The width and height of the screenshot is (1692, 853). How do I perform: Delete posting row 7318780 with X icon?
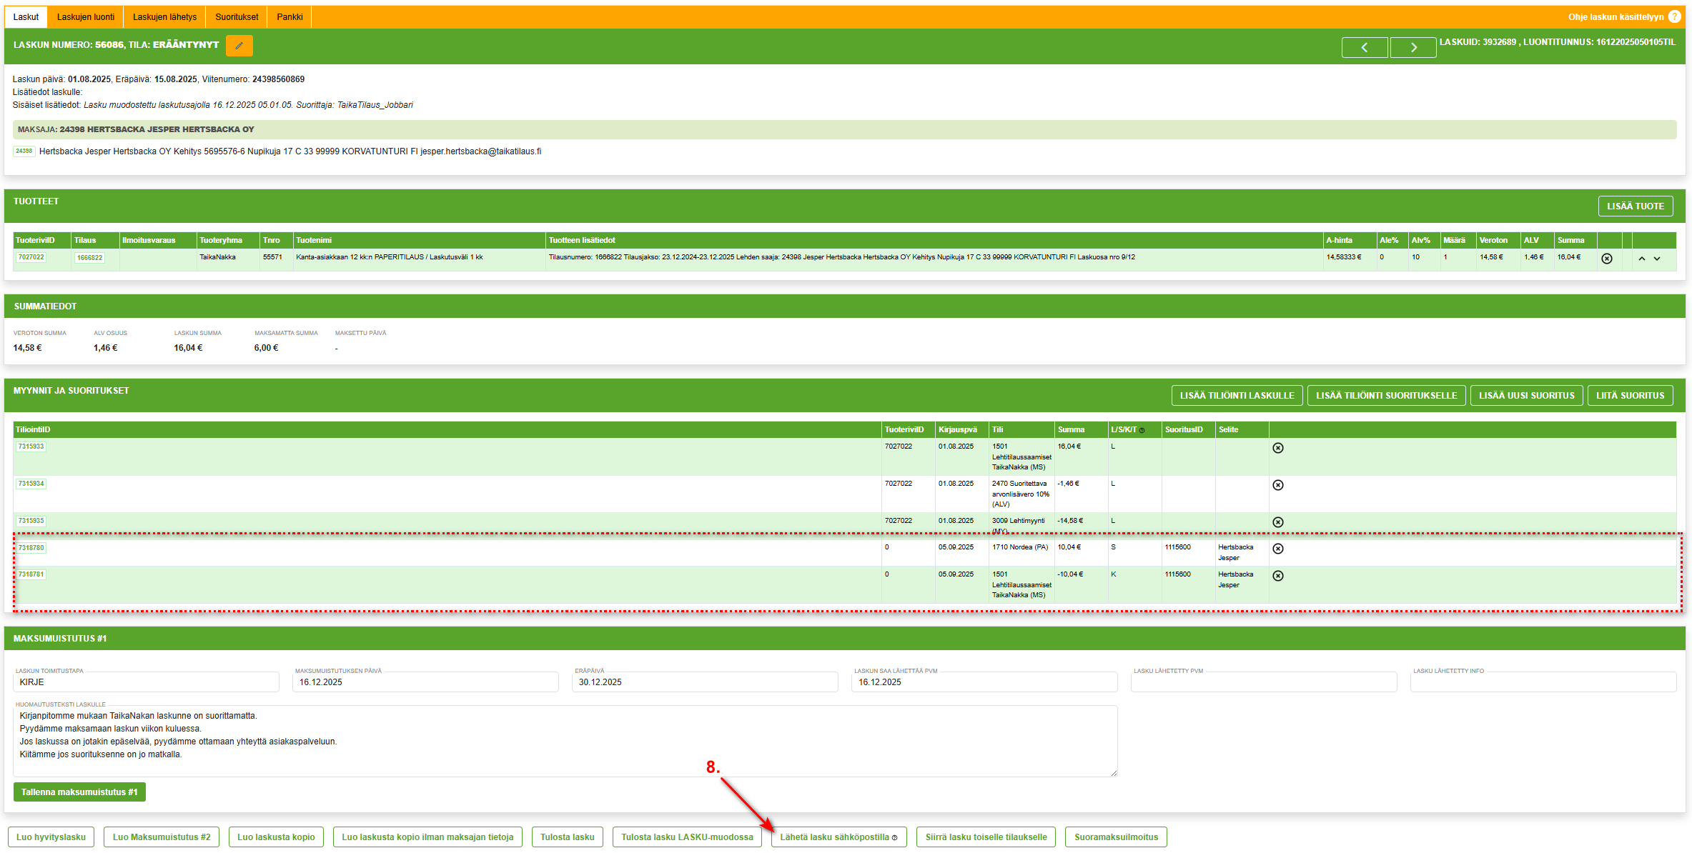pyautogui.click(x=1278, y=549)
